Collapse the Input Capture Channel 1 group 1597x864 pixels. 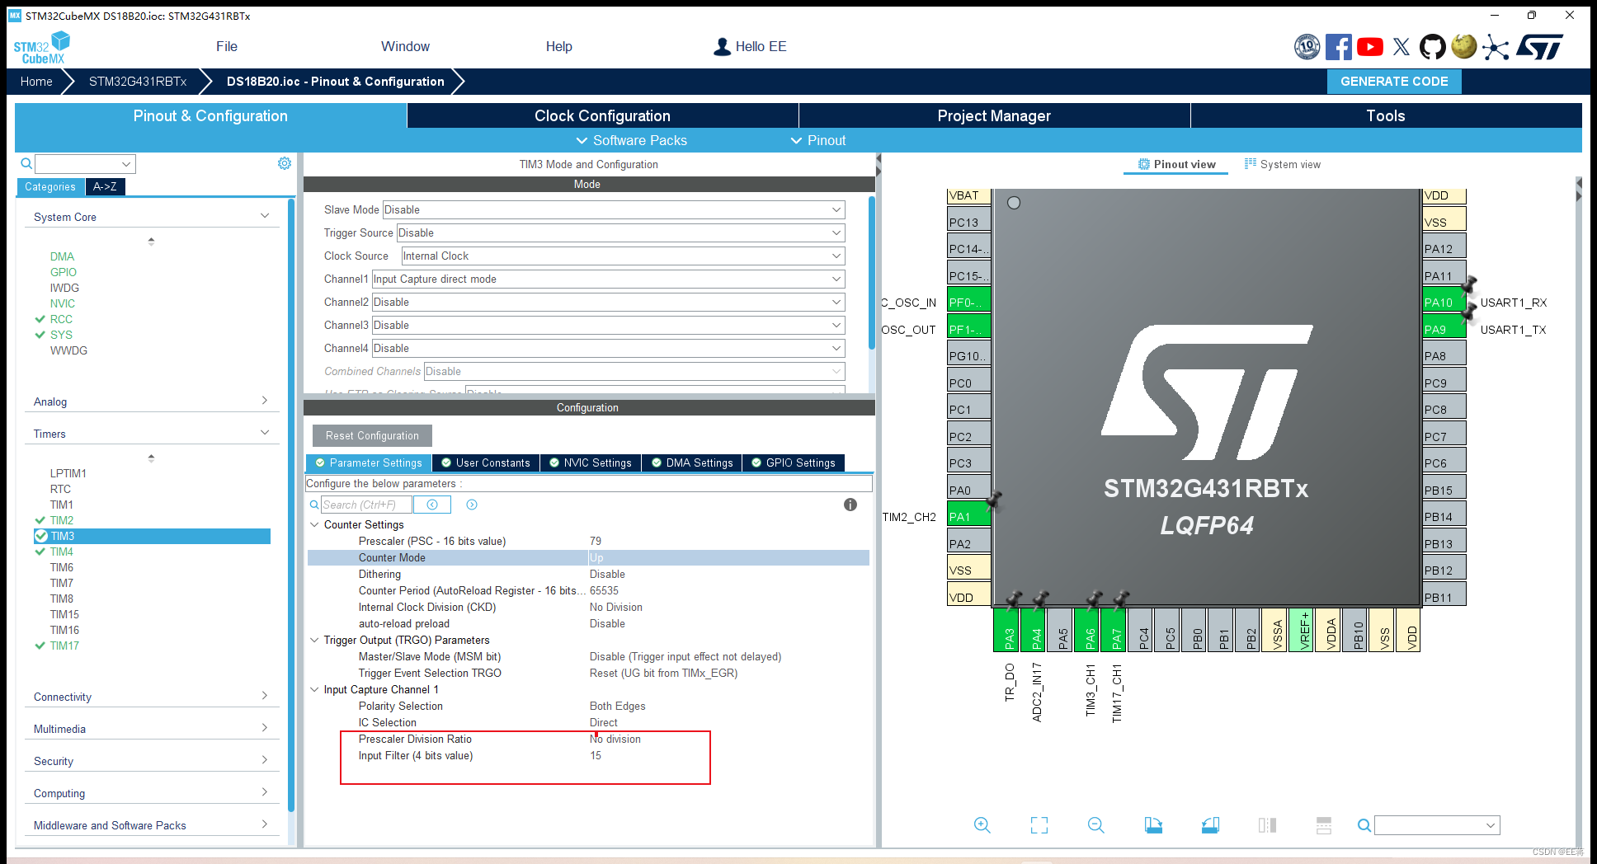(314, 689)
